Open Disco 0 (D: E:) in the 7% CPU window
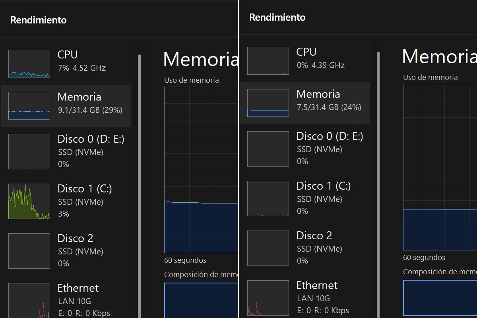The width and height of the screenshot is (477, 318). 66,151
